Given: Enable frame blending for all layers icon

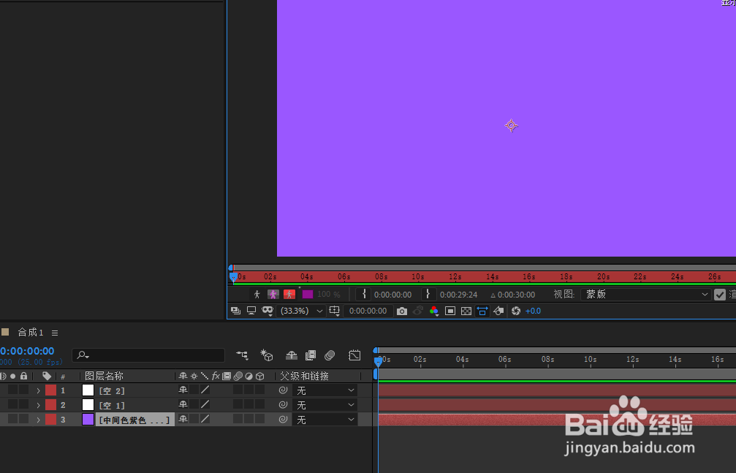Looking at the screenshot, I should click(311, 355).
